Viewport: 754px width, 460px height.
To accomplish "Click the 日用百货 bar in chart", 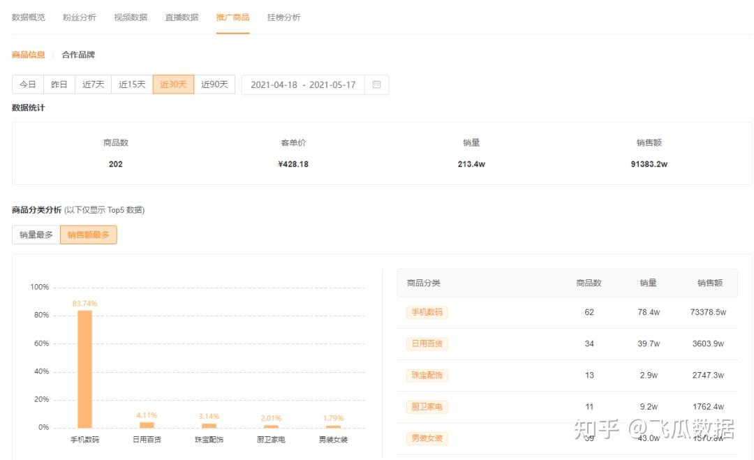I will [x=147, y=424].
